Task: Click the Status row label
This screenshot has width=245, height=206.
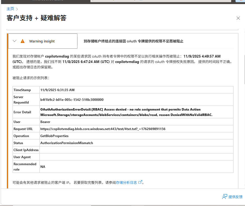Action: [x=18, y=143]
